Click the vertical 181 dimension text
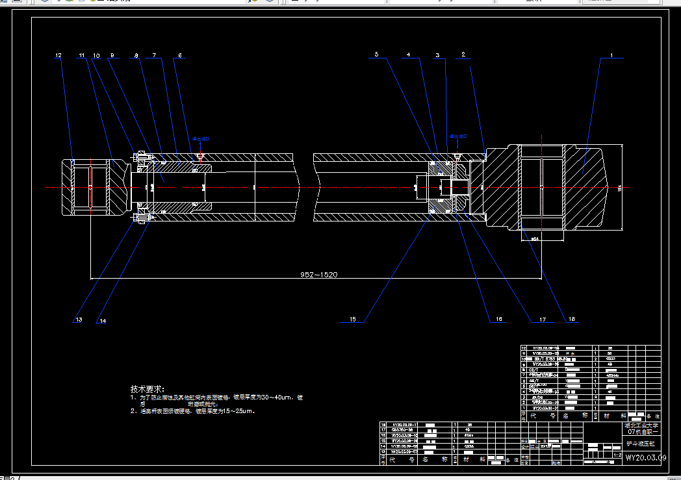The height and width of the screenshot is (480, 681). (620, 188)
